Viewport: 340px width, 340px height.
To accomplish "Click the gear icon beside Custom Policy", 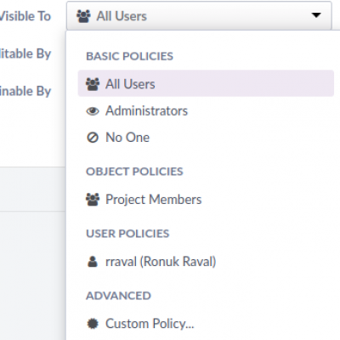I will 93,324.
